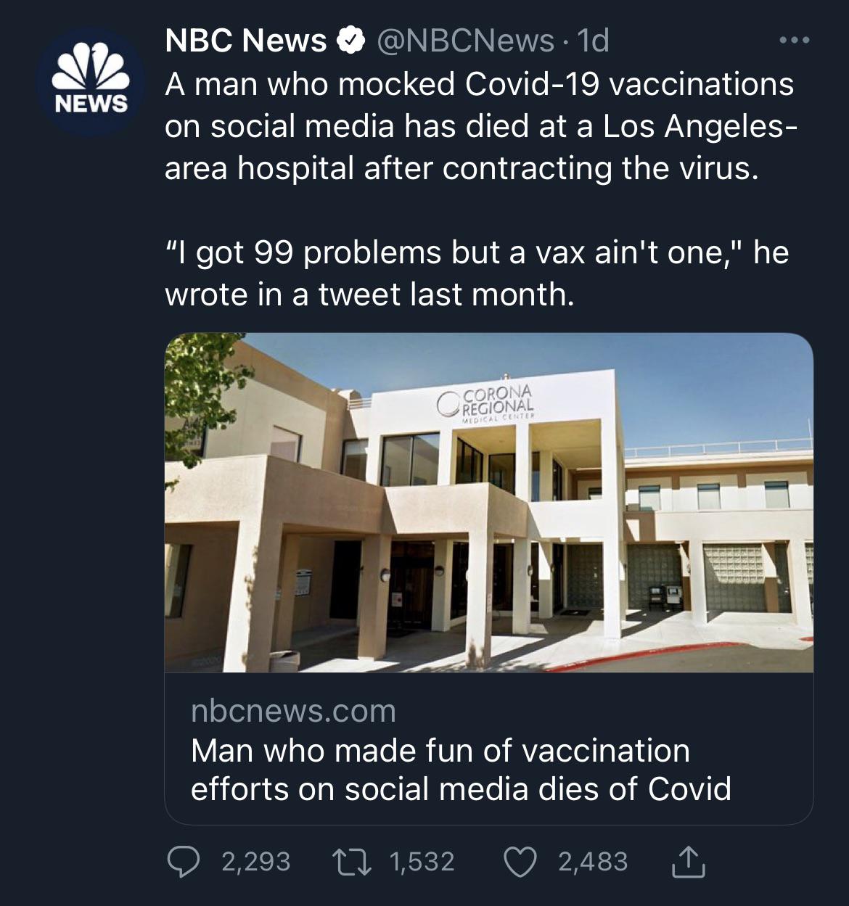Click the verified badge next to NBC News
This screenshot has height=906, width=849.
[x=352, y=41]
